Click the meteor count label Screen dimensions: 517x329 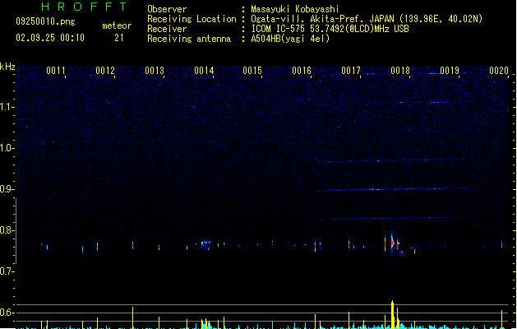coord(117,25)
